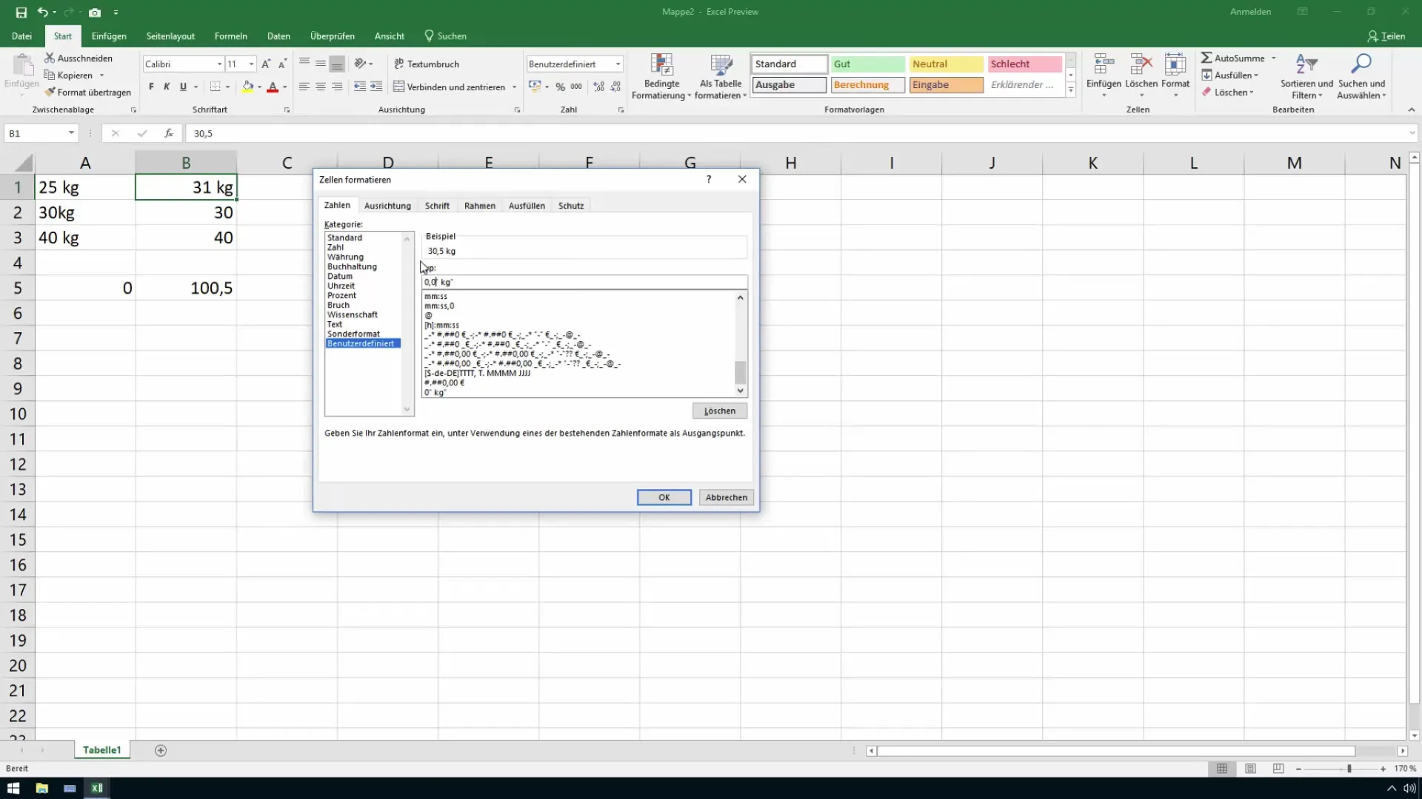Expand the cell styles gallery
1422x799 pixels.
[x=1071, y=91]
